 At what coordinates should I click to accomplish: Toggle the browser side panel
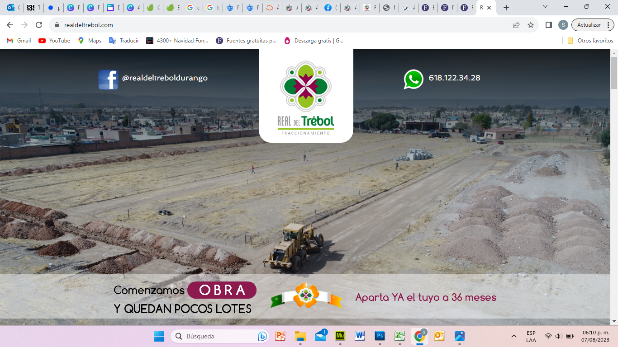(548, 25)
